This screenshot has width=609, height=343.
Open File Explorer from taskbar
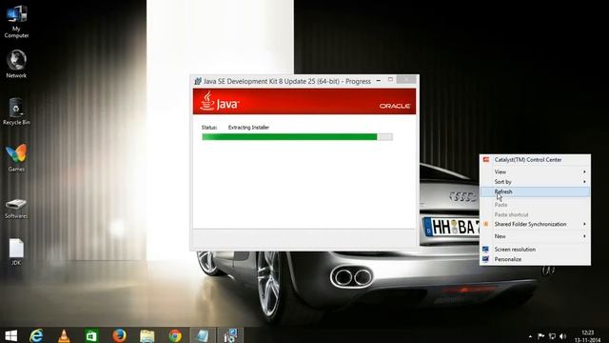[x=147, y=335]
